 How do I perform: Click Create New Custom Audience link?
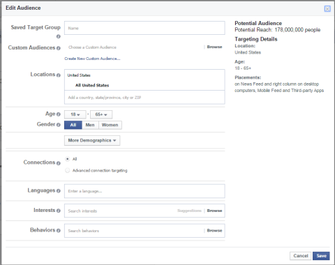[92, 59]
